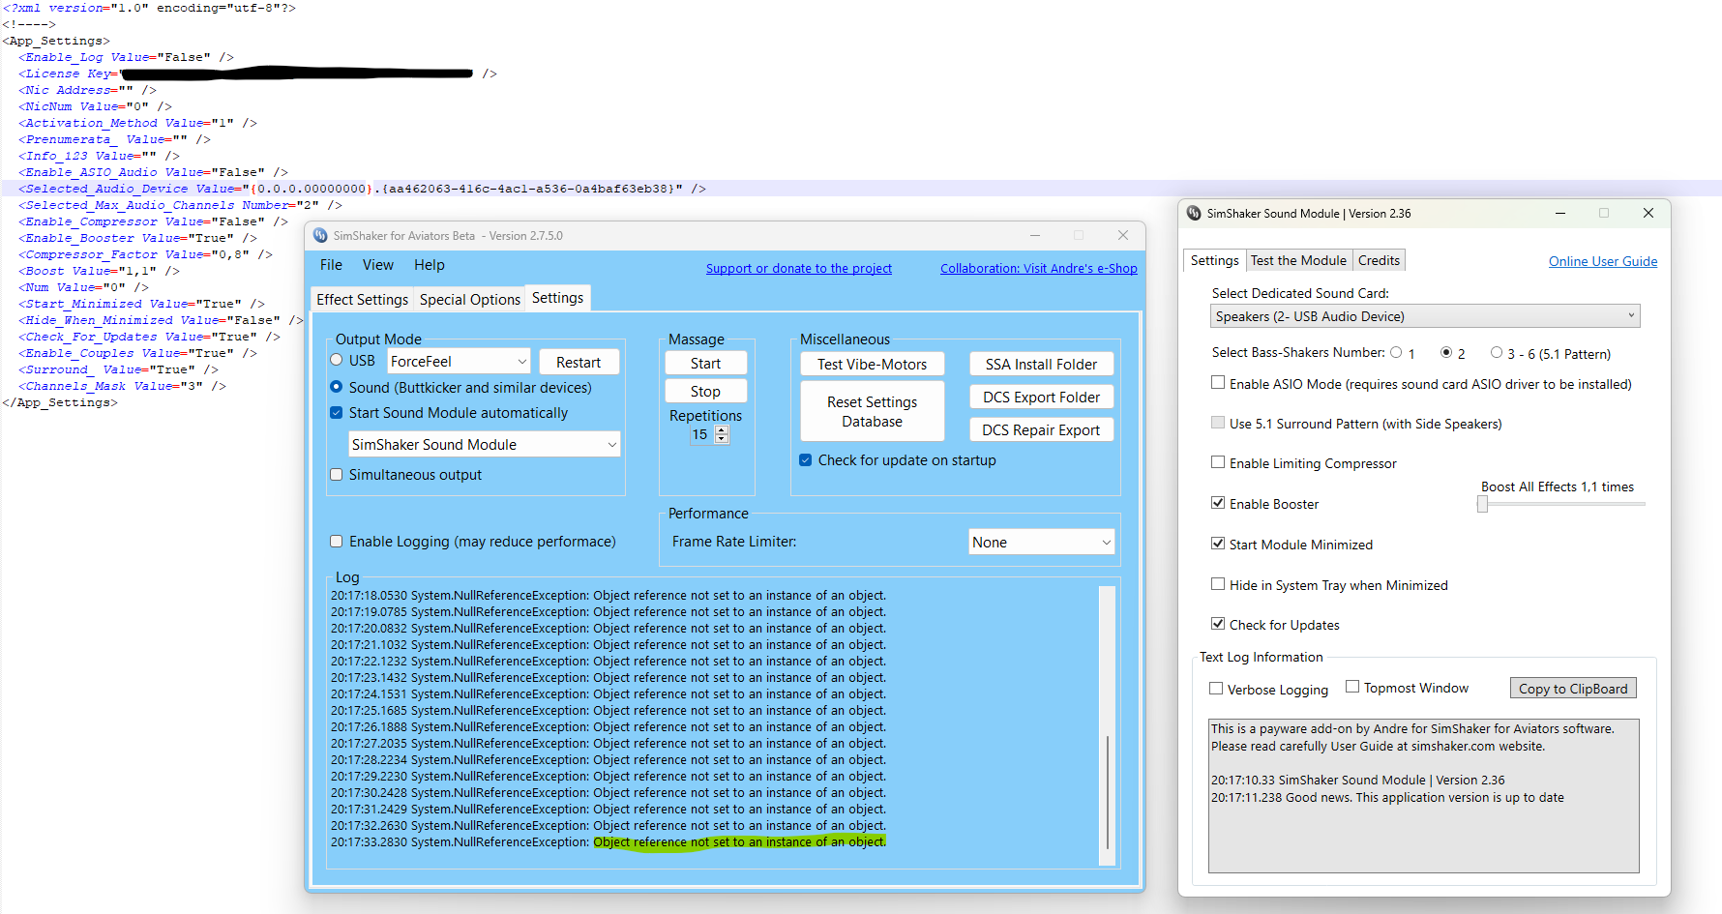Screen dimensions: 1722x914
Task: Switch to Effect Settings tab
Action: (363, 300)
